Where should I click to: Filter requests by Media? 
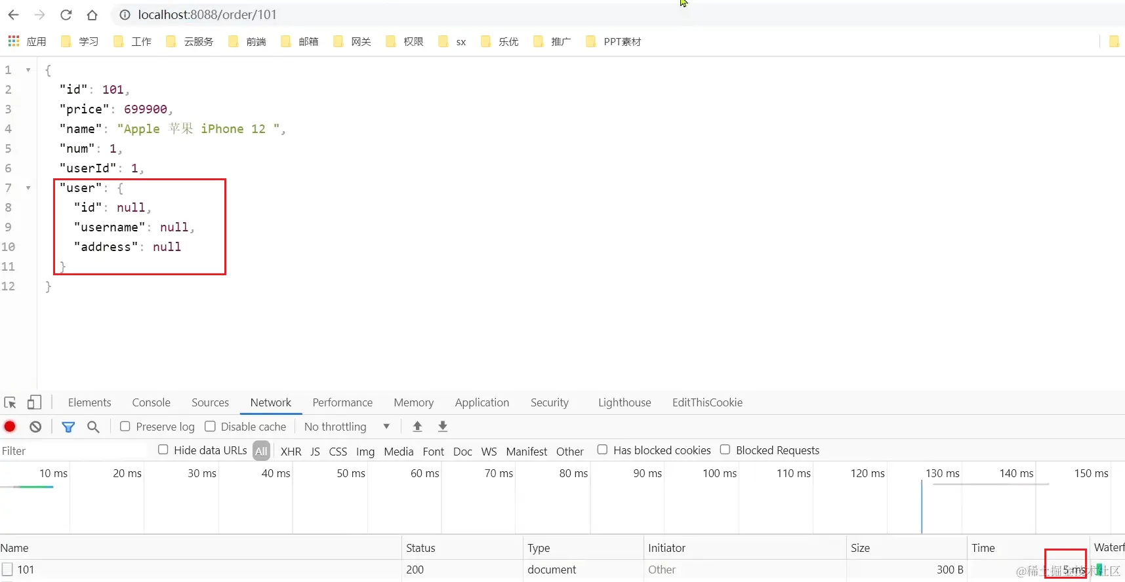coord(398,452)
